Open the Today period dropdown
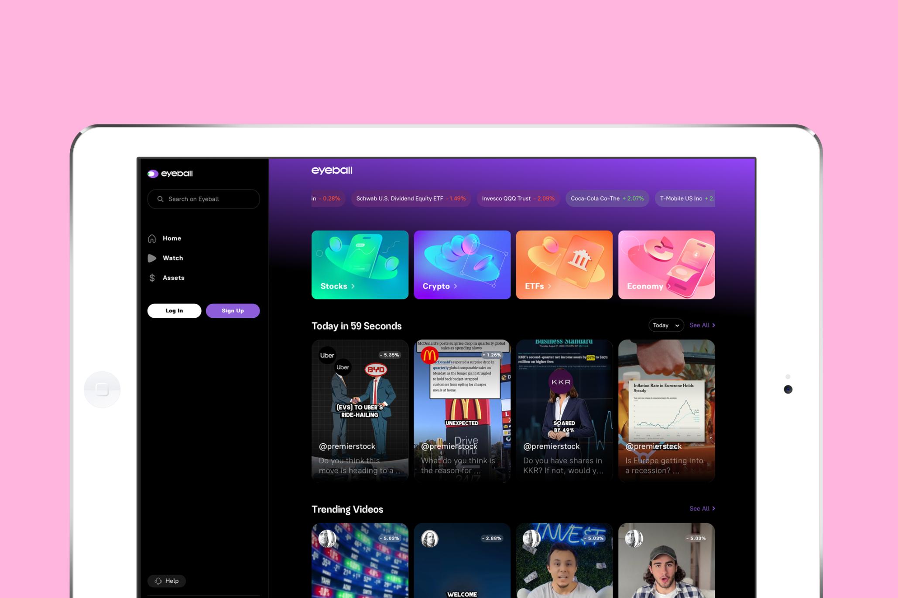Screen dimensions: 898x598 (666, 325)
